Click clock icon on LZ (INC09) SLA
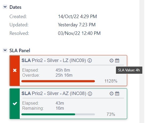Viewport: 145px width, 123px height. [111, 61]
